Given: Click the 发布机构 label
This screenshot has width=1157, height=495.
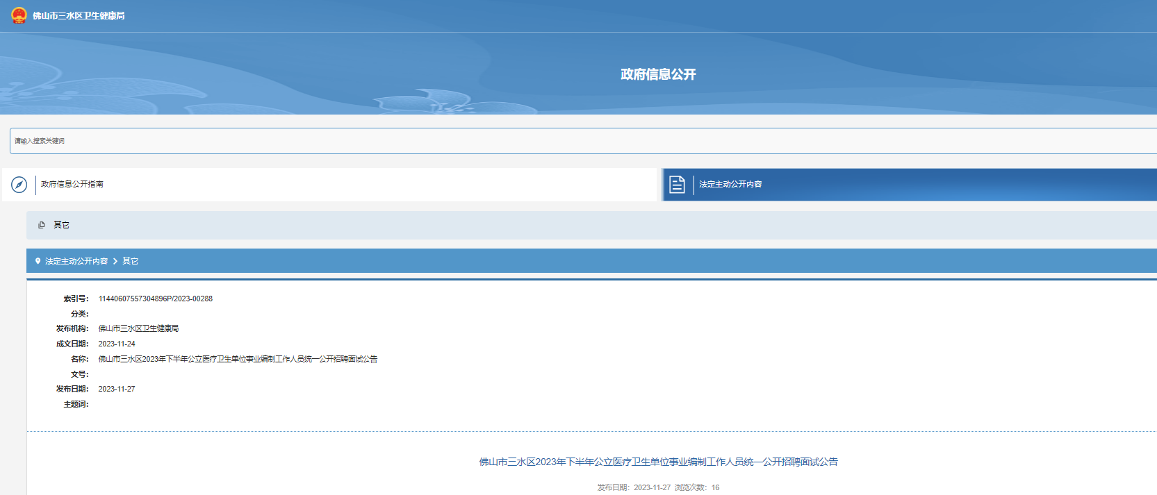Looking at the screenshot, I should 72,328.
